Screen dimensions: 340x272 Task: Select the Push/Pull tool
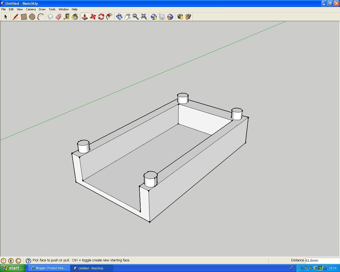point(85,17)
